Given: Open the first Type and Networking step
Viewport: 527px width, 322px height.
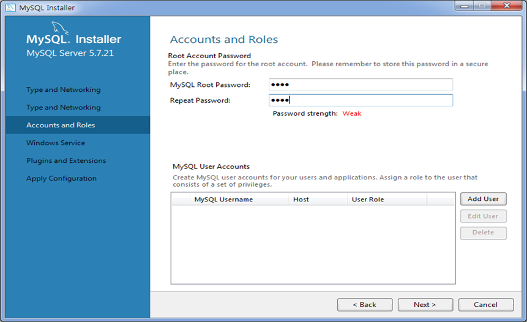Looking at the screenshot, I should click(64, 90).
